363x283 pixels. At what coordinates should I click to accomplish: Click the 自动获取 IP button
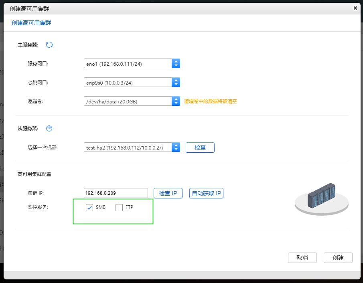point(206,193)
